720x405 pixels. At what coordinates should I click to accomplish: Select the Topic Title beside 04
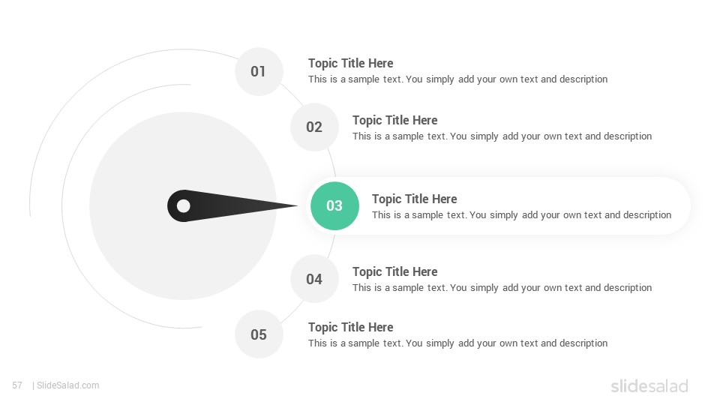(395, 271)
